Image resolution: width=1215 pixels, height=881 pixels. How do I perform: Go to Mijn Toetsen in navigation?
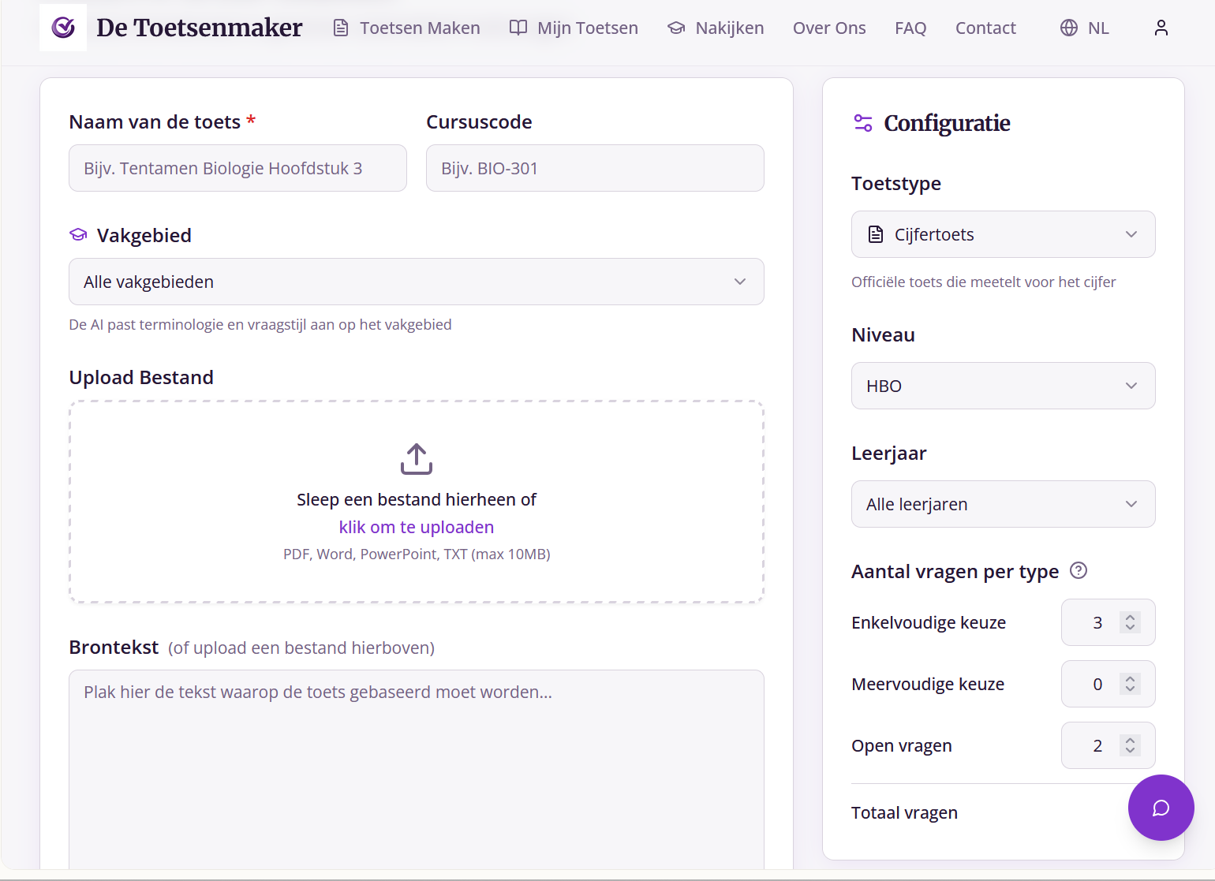(574, 28)
